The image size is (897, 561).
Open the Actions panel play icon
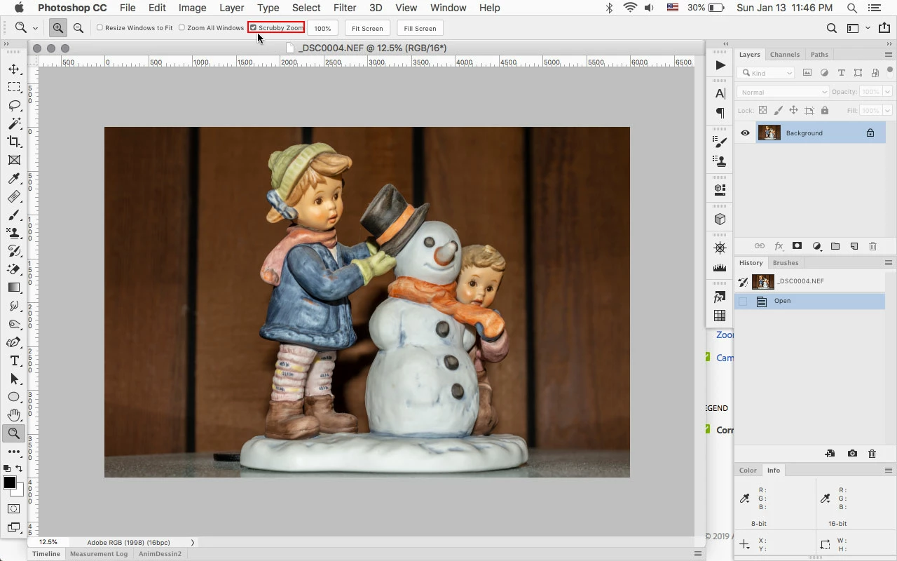pyautogui.click(x=720, y=65)
